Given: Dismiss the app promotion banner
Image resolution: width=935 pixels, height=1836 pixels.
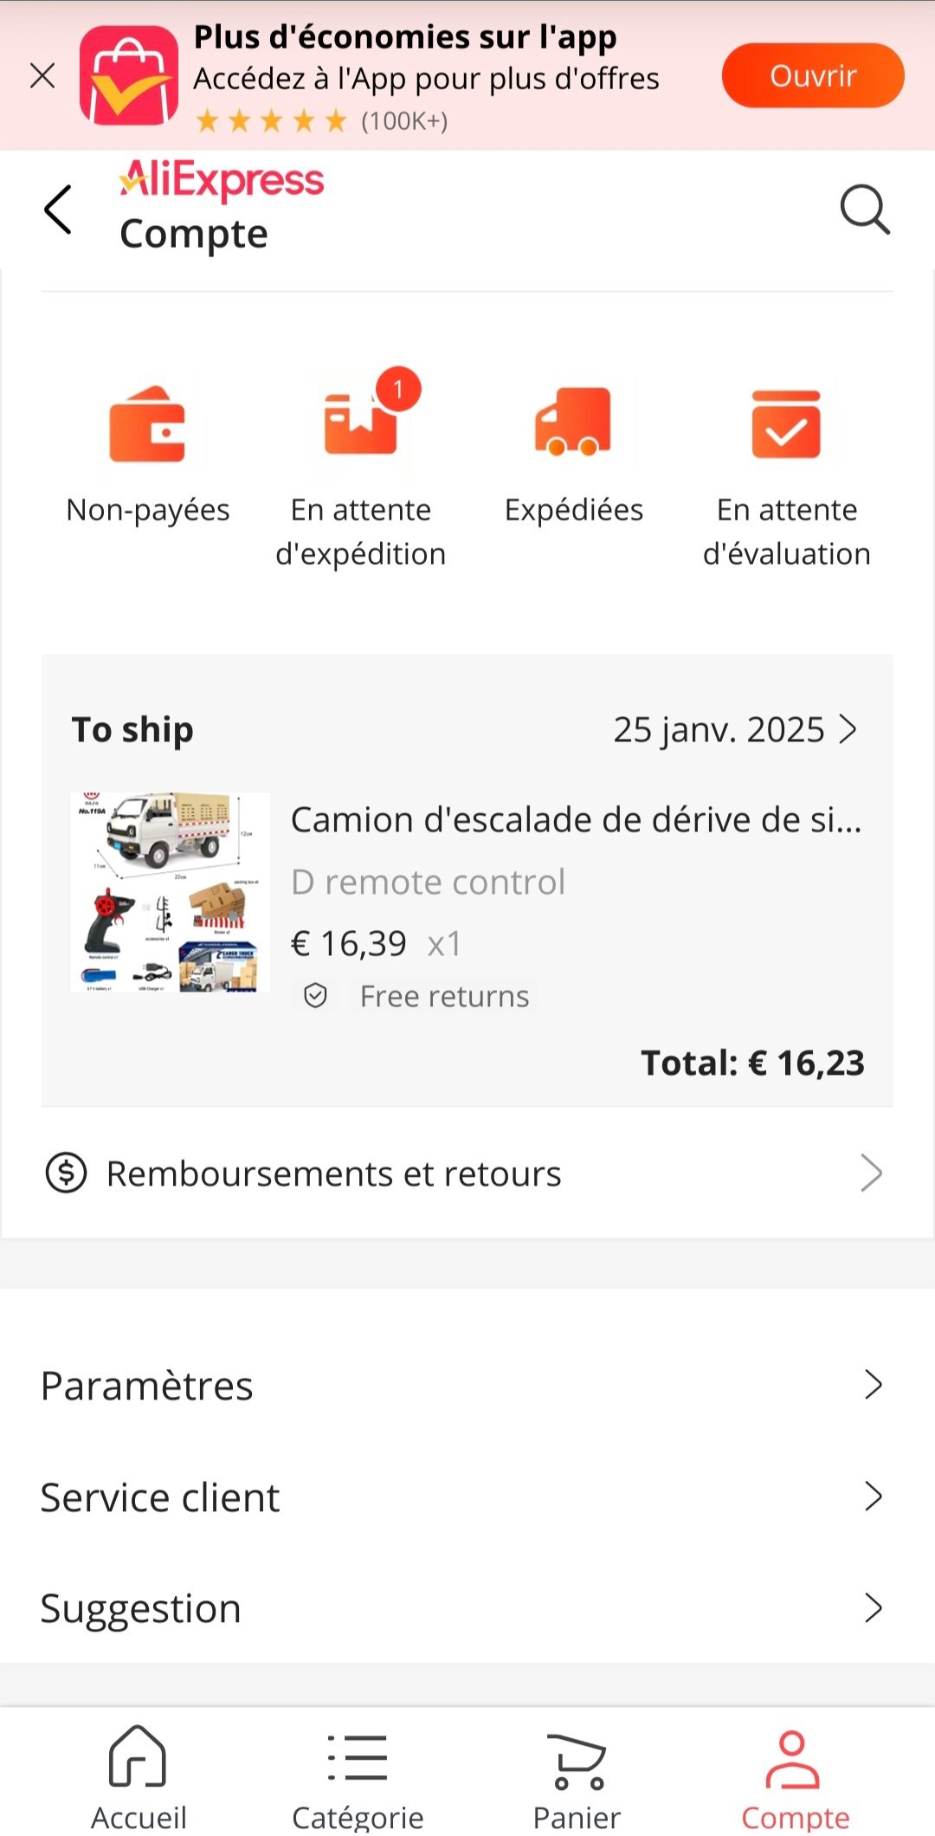Looking at the screenshot, I should [x=42, y=76].
